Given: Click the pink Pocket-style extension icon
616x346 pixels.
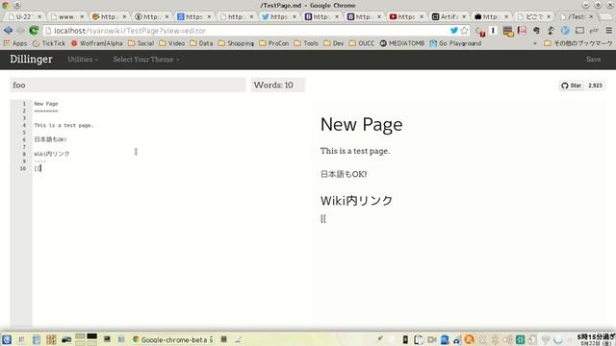Looking at the screenshot, I should coord(522,31).
